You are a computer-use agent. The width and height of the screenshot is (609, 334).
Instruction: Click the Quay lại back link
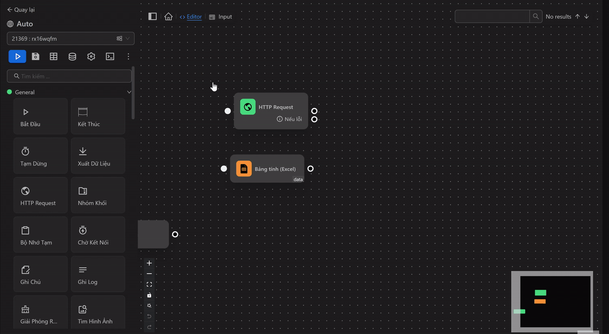pos(20,9)
